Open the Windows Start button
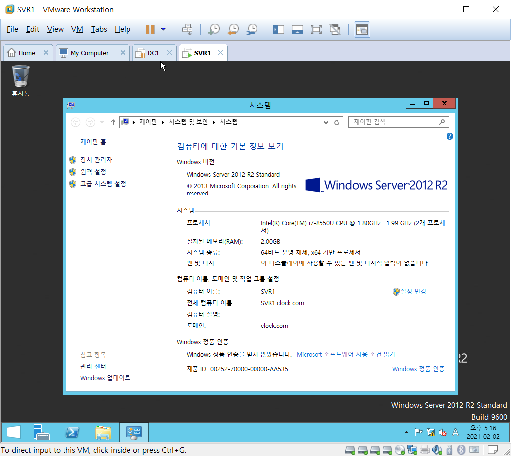The width and height of the screenshot is (511, 456). [14, 432]
